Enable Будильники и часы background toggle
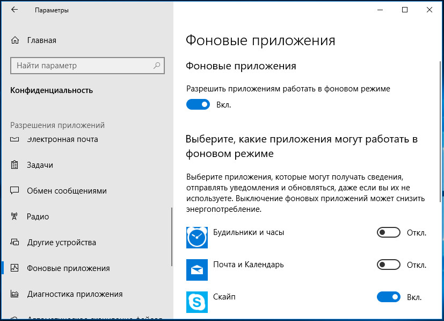The width and height of the screenshot is (444, 321). pos(389,232)
